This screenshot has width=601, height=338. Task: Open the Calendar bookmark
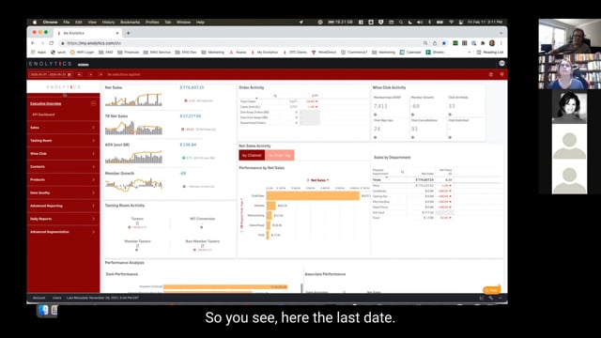[x=410, y=53]
